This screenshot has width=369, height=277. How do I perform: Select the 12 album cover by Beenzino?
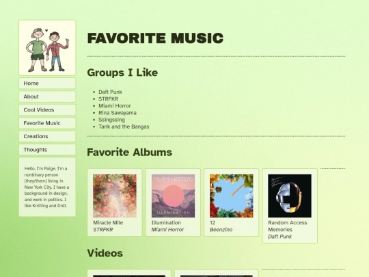pos(232,196)
